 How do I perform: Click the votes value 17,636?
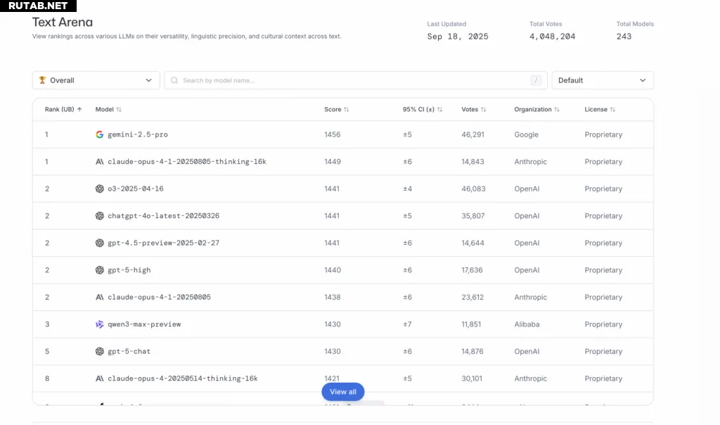[x=472, y=270]
